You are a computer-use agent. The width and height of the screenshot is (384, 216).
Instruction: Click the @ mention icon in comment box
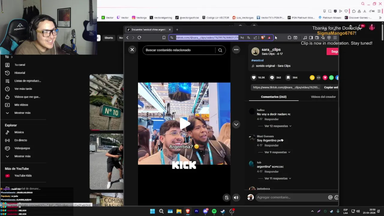coord(330,197)
